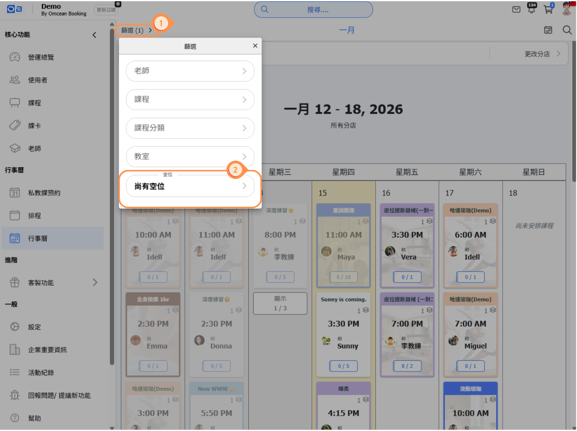Open 營運總覽 in the sidebar
The width and height of the screenshot is (577, 431).
41,57
